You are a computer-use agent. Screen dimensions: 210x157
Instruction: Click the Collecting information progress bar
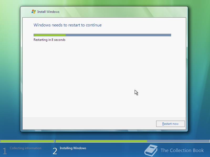click(x=27, y=141)
